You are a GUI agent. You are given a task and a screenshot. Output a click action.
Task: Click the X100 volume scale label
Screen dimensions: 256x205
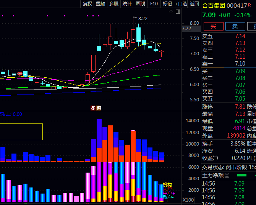(x=188, y=200)
